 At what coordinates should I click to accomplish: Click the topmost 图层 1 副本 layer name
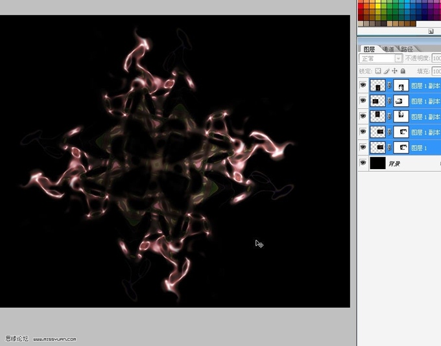coord(425,86)
